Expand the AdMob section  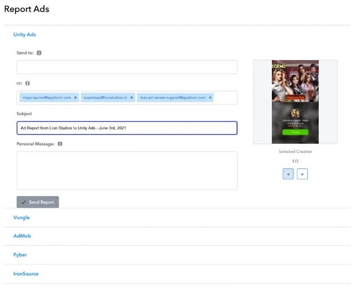(x=22, y=236)
